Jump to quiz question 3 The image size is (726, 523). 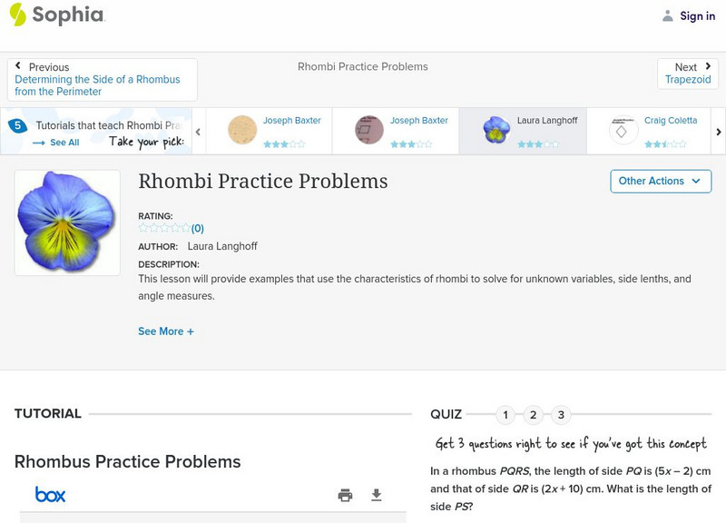tap(561, 415)
